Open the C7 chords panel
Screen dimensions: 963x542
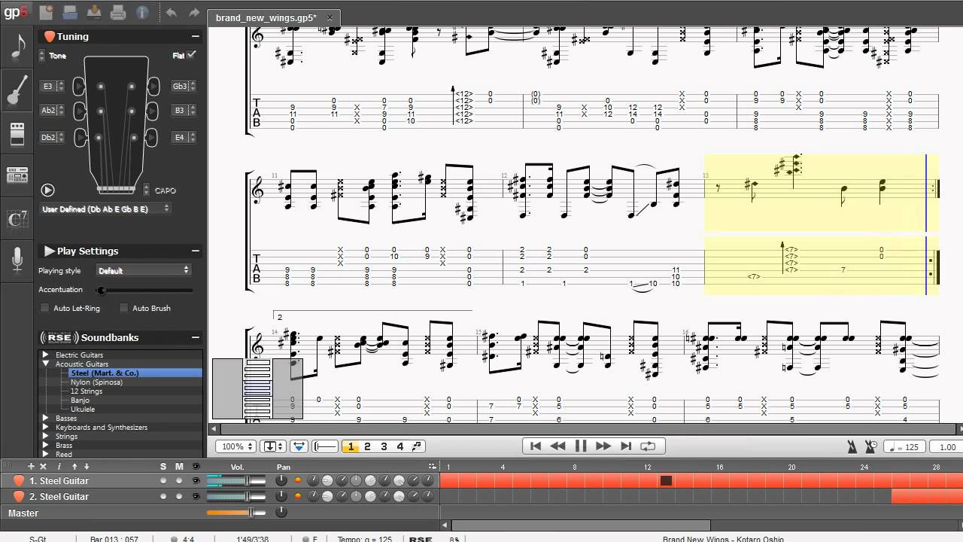(x=17, y=218)
